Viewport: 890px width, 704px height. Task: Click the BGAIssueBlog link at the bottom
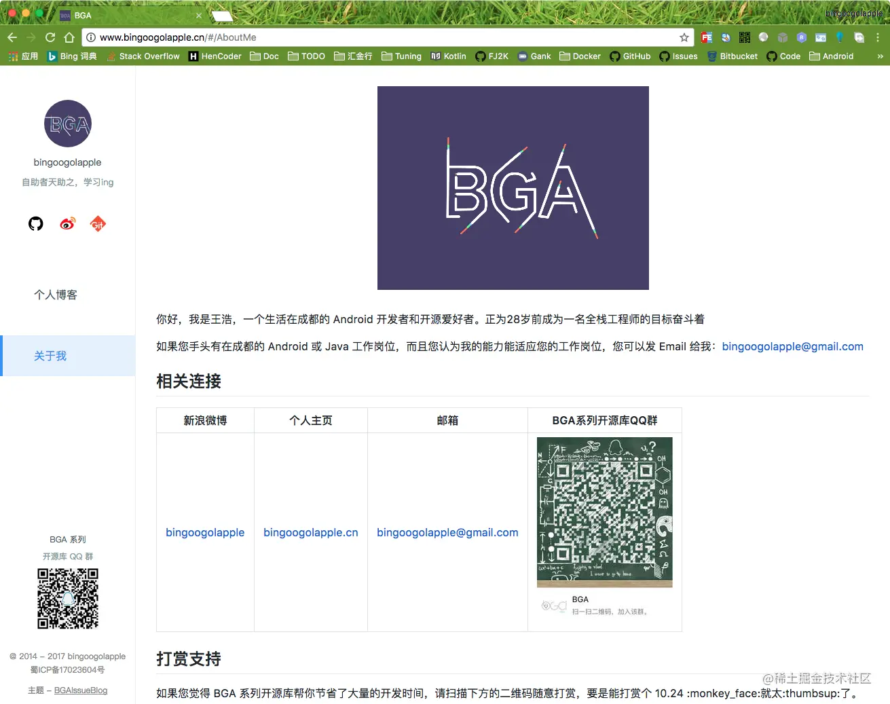[81, 690]
